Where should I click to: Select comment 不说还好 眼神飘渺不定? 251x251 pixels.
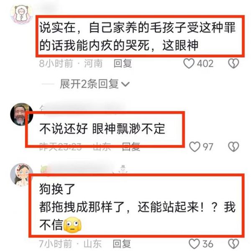[102, 129]
